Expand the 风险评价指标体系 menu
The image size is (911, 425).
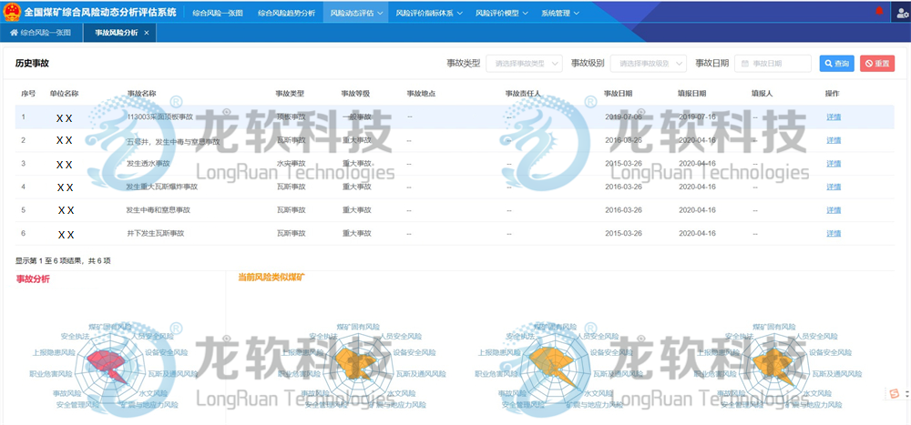pos(429,14)
